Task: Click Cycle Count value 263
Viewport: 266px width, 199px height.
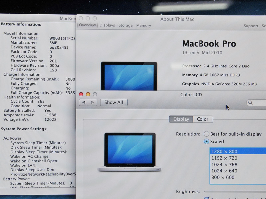Action: click(41, 101)
